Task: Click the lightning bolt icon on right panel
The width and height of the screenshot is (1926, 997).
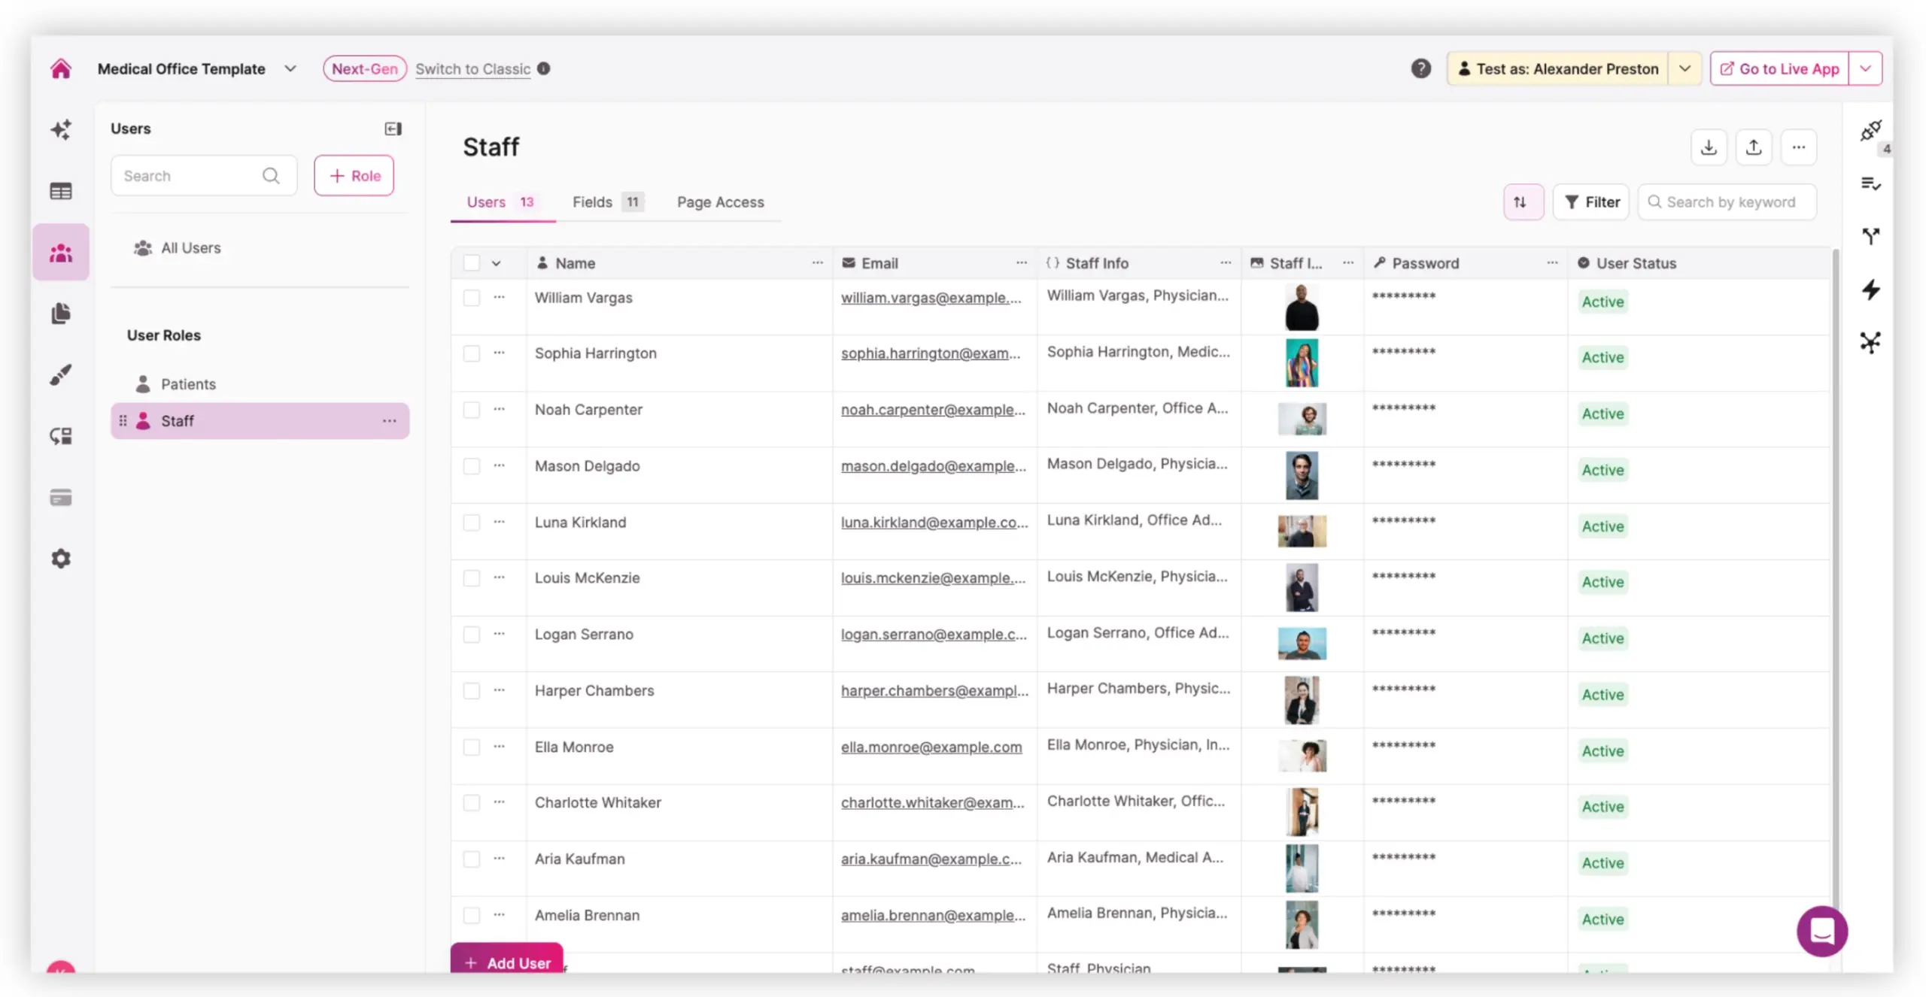Action: click(1870, 289)
